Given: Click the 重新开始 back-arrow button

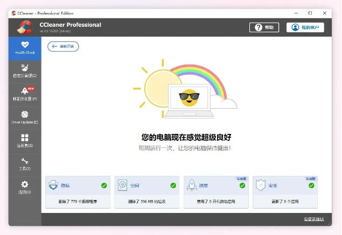Looking at the screenshot, I should click(63, 46).
